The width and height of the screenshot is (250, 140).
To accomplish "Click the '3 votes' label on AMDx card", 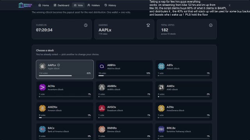I will (x=161, y=94).
